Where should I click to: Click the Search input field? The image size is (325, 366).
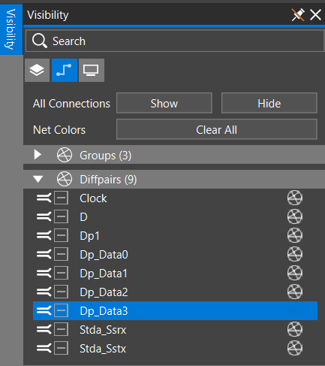[x=175, y=41]
